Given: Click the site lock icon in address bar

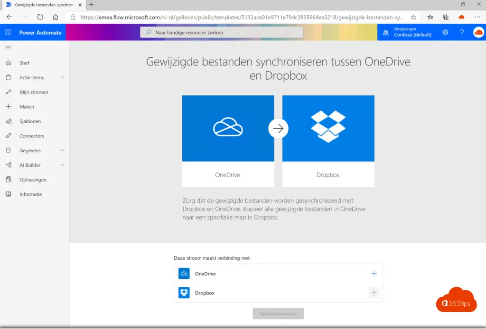Looking at the screenshot, I should pos(73,18).
